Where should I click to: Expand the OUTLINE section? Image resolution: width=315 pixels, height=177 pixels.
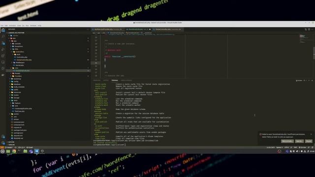(x=11, y=142)
